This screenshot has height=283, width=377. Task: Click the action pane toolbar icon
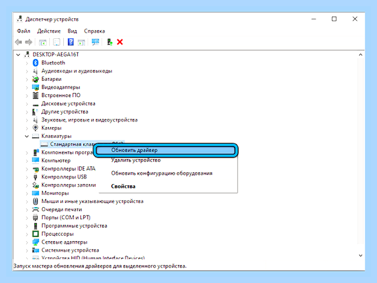[x=81, y=43]
